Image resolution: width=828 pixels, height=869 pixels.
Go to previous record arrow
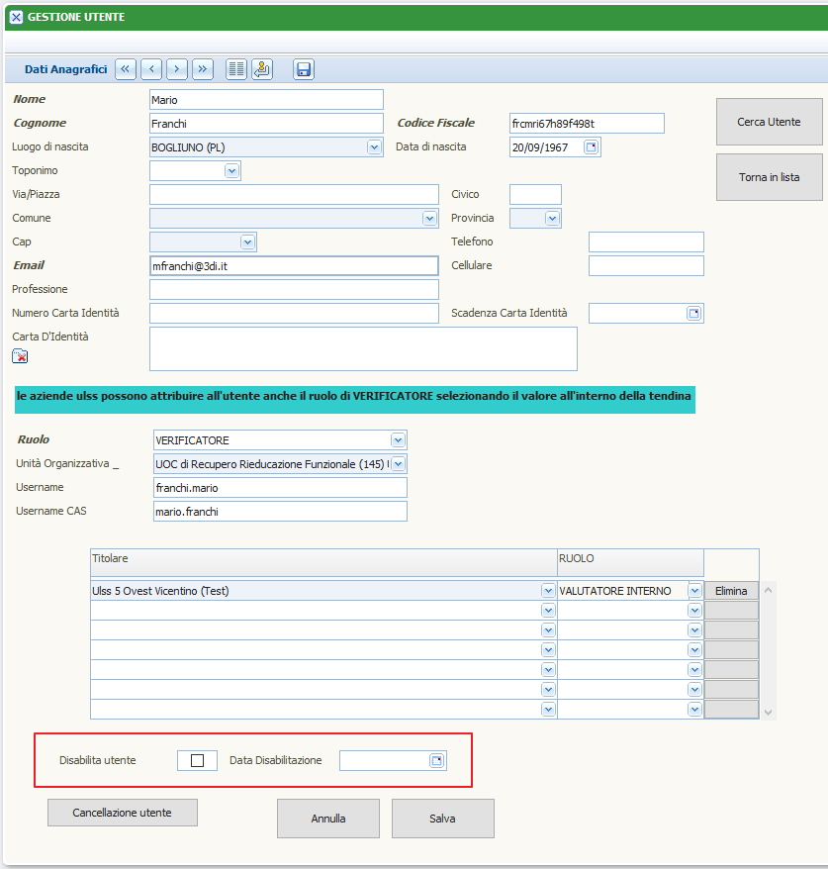point(151,69)
